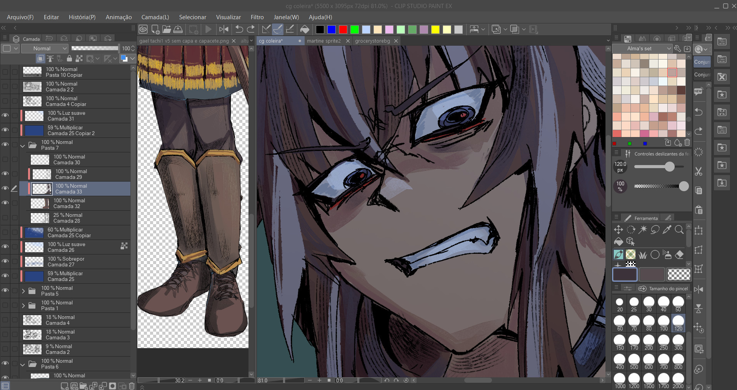Adjust the layer opacity slider
The image size is (737, 390).
pos(95,48)
